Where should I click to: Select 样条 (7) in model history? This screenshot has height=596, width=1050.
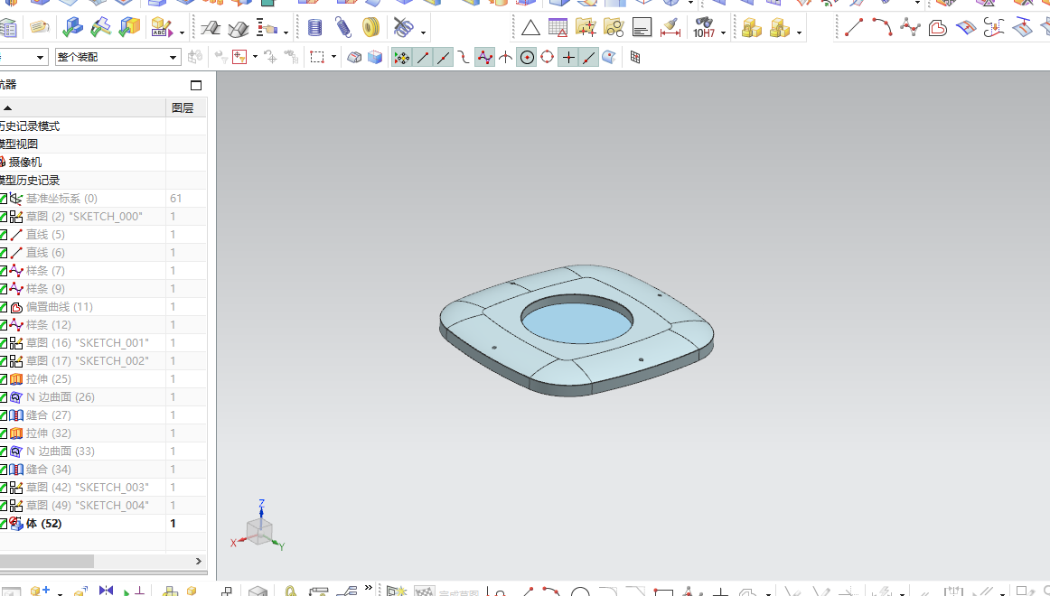[45, 271]
